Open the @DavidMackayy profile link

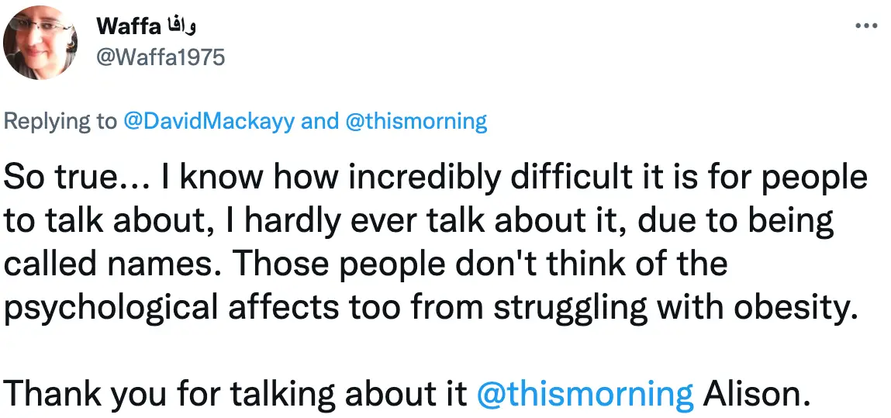(208, 122)
